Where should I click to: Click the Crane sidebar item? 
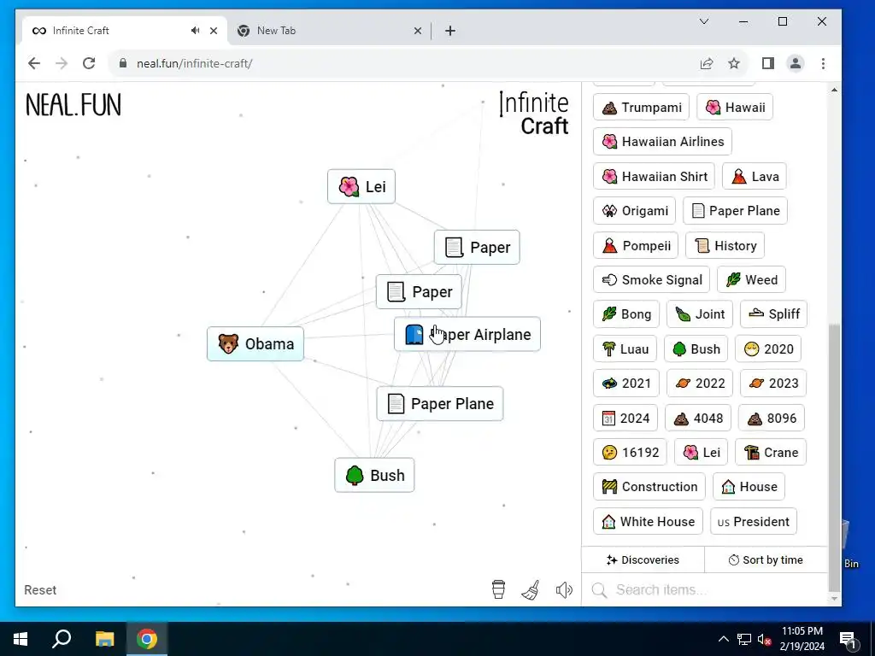[x=771, y=453]
